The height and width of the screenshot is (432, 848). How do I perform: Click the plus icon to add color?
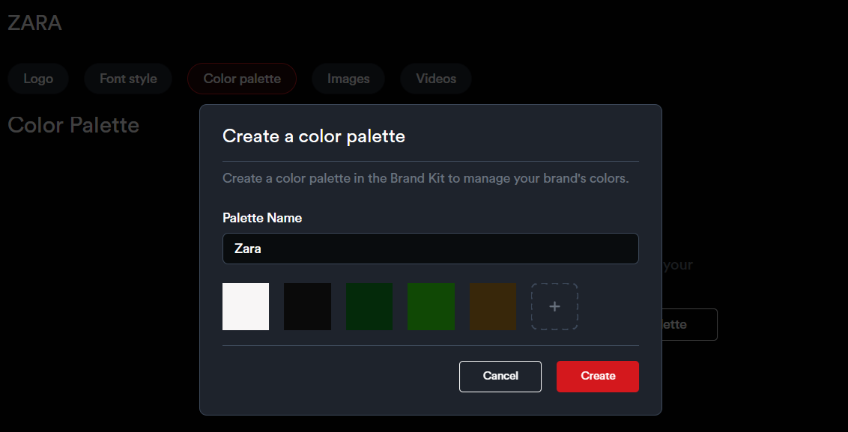coord(554,306)
